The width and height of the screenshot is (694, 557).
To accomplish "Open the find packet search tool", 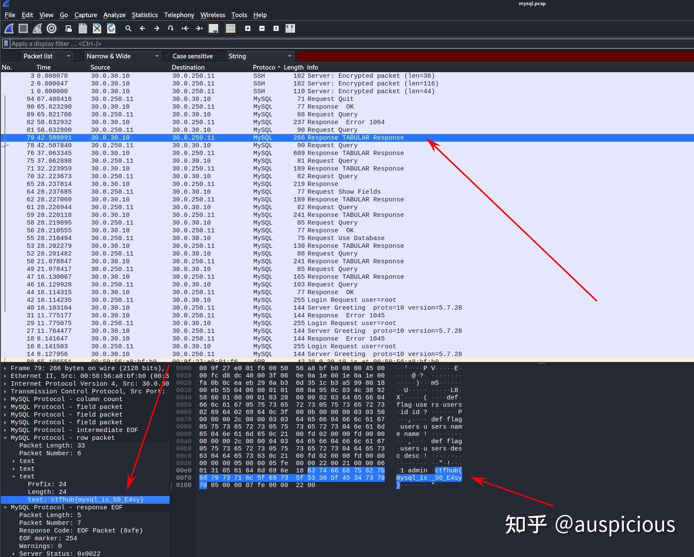I will tap(128, 28).
